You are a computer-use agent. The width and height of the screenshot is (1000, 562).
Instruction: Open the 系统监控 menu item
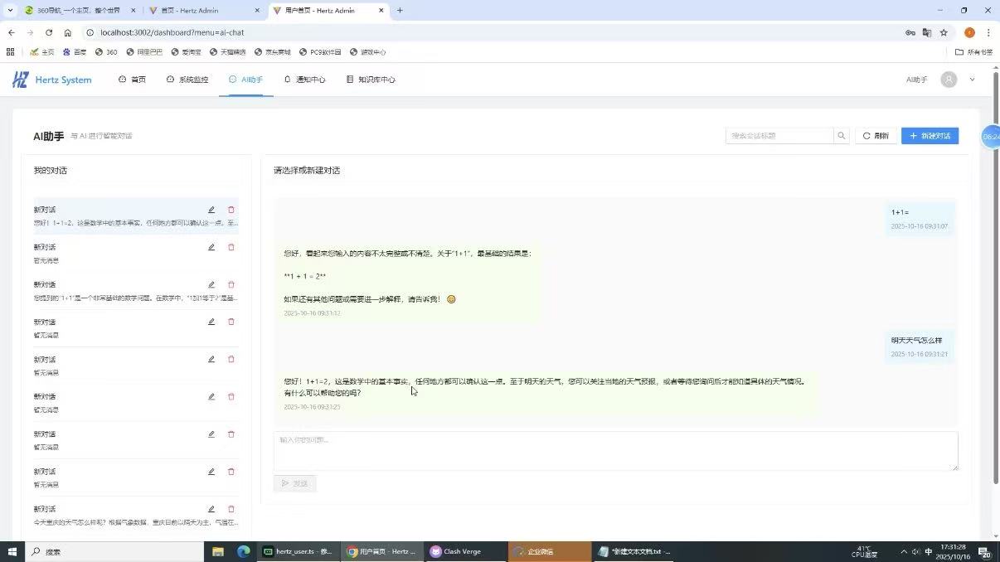coord(187,80)
